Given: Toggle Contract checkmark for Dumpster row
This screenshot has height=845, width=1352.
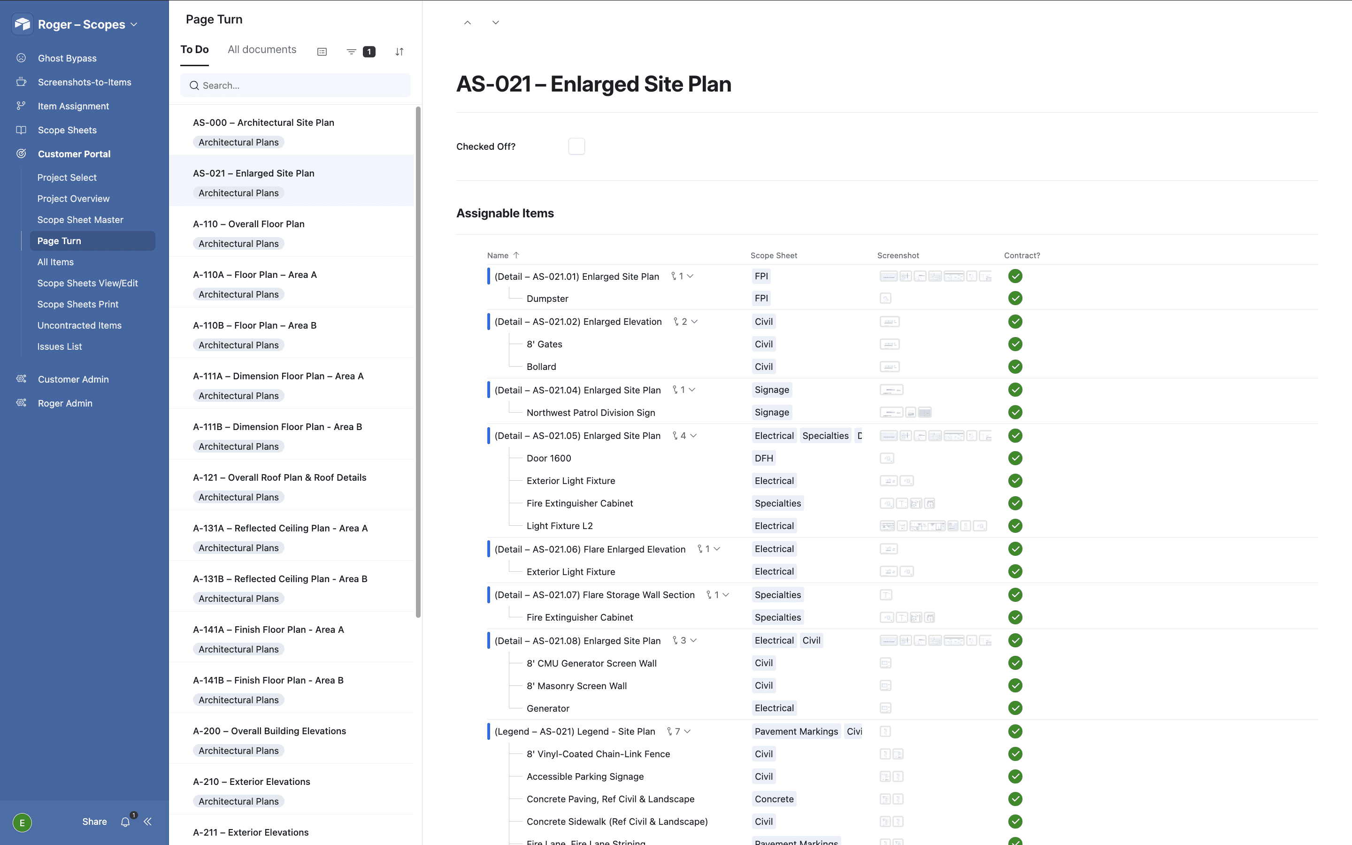Looking at the screenshot, I should pyautogui.click(x=1015, y=299).
